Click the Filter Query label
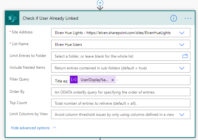The width and height of the screenshot is (198, 140). click(x=19, y=79)
